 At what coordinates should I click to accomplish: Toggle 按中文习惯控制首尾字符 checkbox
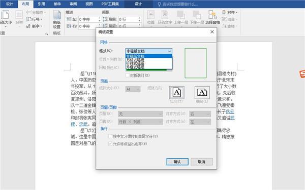110,136
